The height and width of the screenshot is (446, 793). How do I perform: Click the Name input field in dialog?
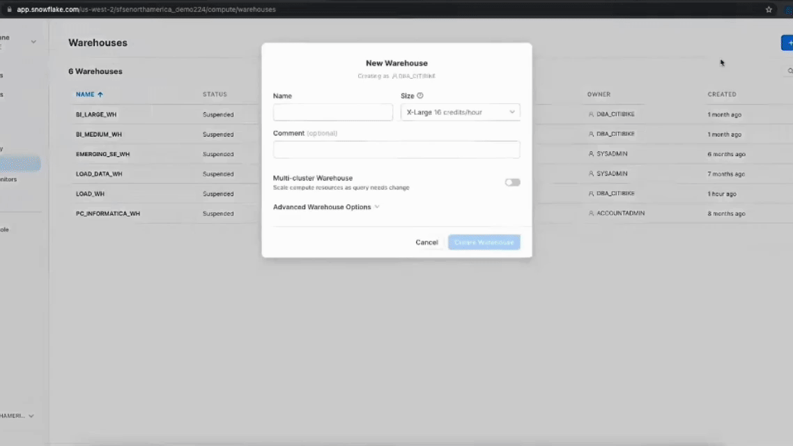point(333,112)
